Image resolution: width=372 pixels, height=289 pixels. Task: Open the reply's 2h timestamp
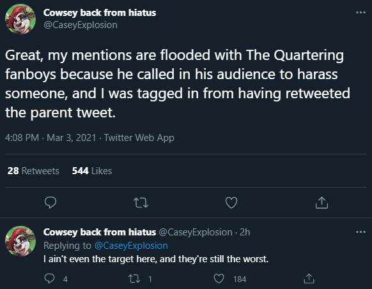[245, 232]
